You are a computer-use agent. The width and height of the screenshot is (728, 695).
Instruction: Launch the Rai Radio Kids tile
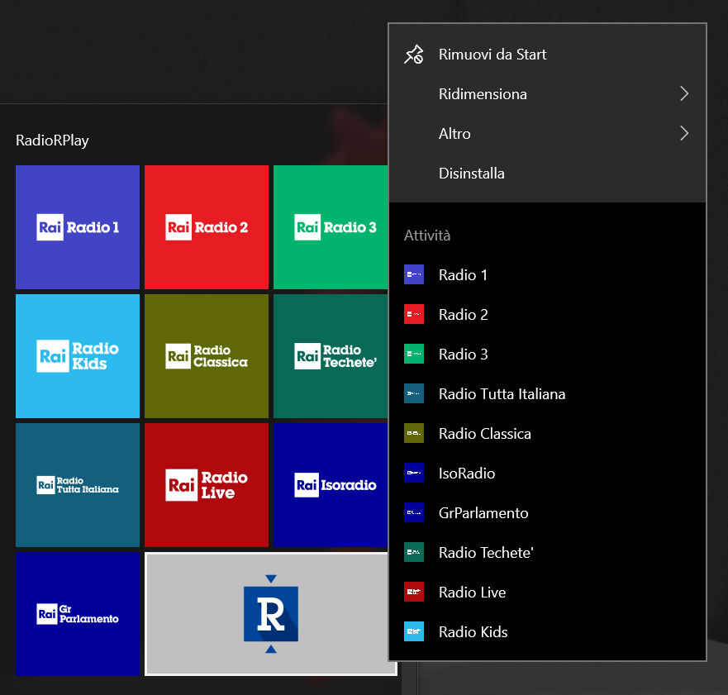(78, 356)
